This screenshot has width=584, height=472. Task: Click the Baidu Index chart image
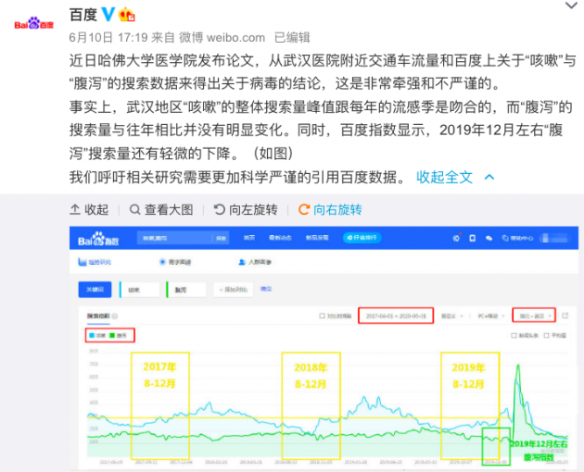(324, 348)
